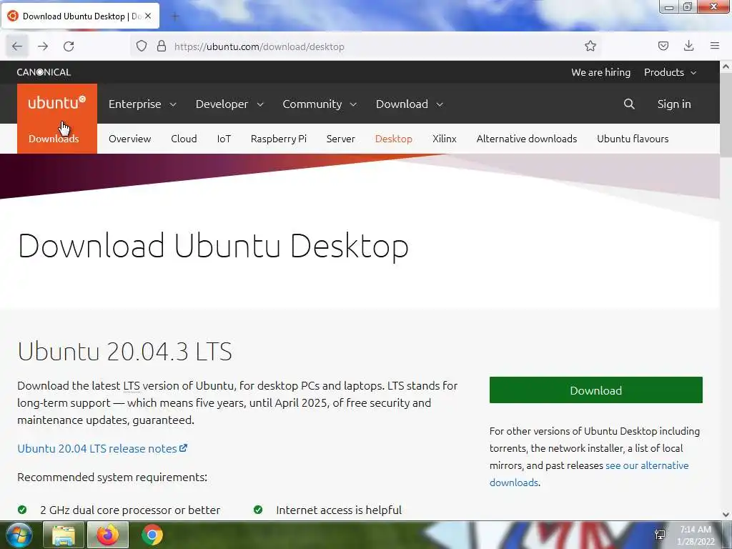
Task: Click the network icon in system tray
Action: (x=660, y=535)
